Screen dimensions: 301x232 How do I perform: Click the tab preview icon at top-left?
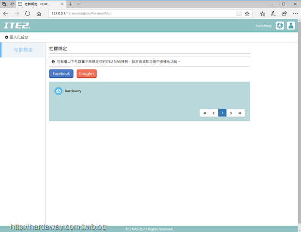tap(4, 4)
